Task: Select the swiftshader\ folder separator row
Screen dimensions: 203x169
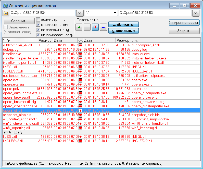Action: (x=101, y=132)
